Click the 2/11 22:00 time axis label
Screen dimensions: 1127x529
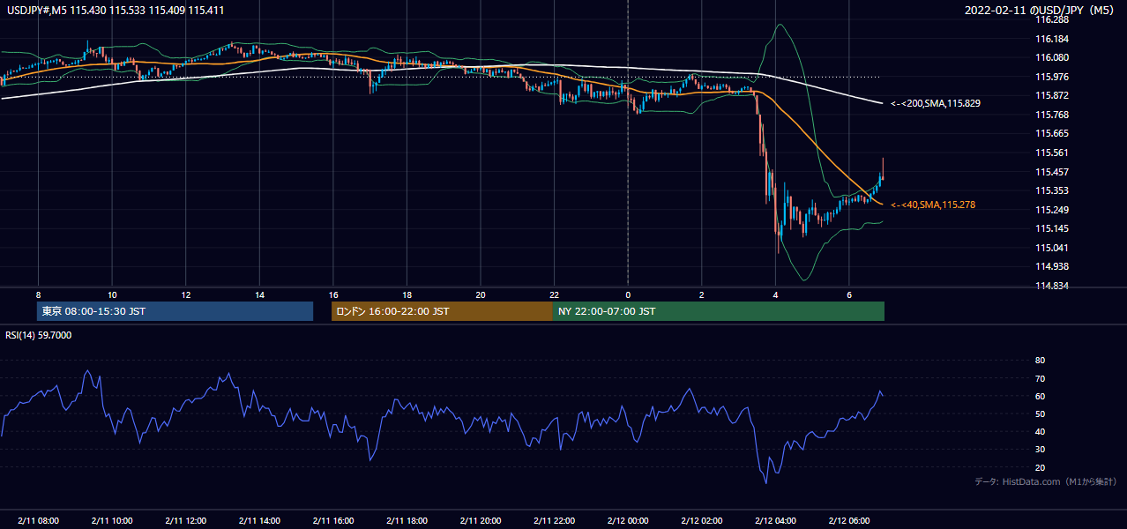[554, 520]
